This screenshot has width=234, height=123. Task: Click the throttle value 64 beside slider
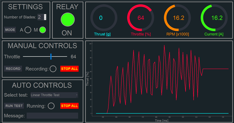[x=73, y=57]
